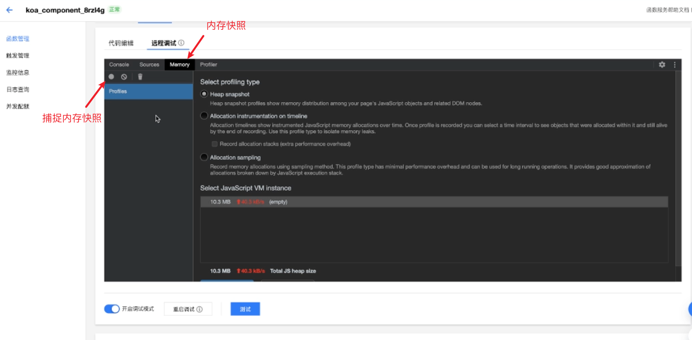
Task: Open 监控信息 in the sidebar
Action: coord(18,73)
